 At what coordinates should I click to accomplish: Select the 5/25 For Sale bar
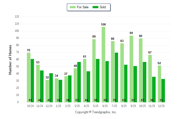click(x=94, y=71)
